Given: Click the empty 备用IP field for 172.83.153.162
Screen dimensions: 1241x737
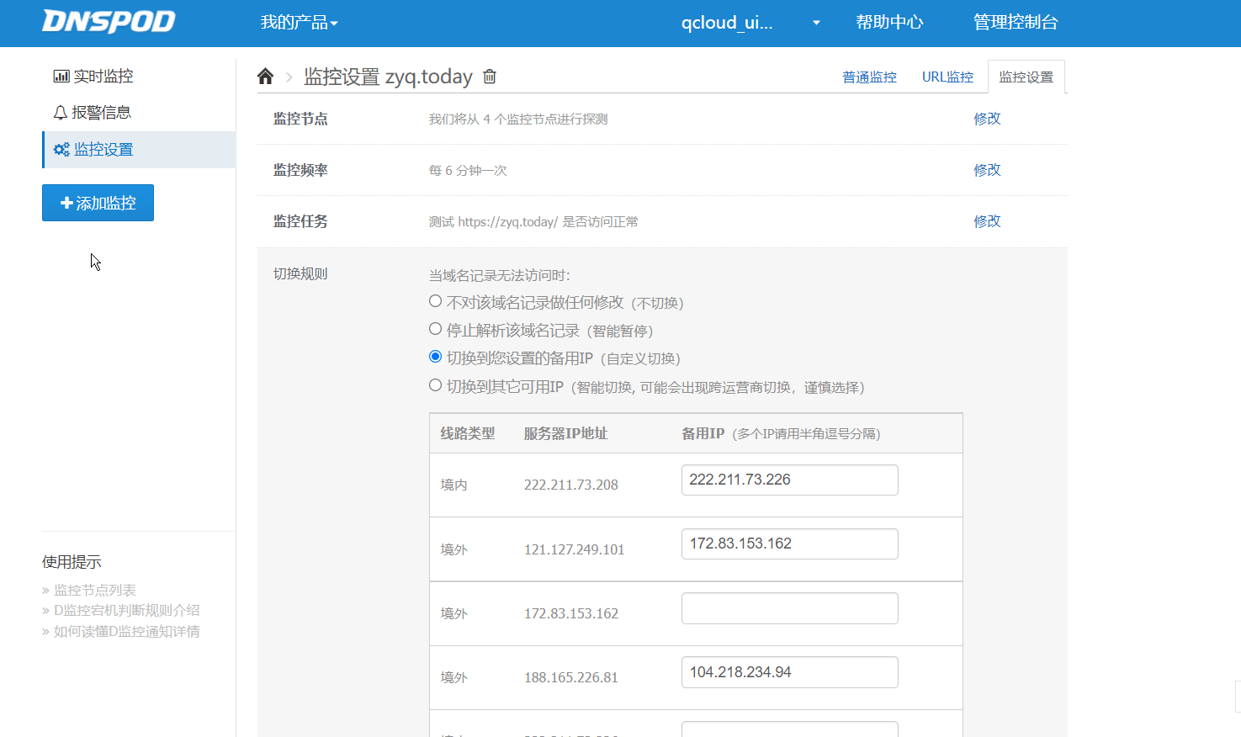Looking at the screenshot, I should click(789, 607).
